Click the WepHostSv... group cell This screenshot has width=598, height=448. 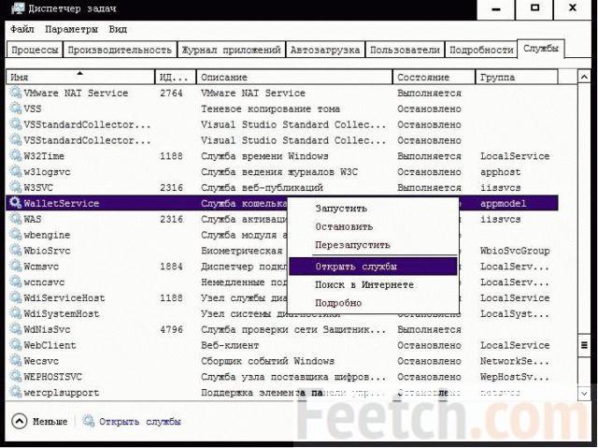515,377
